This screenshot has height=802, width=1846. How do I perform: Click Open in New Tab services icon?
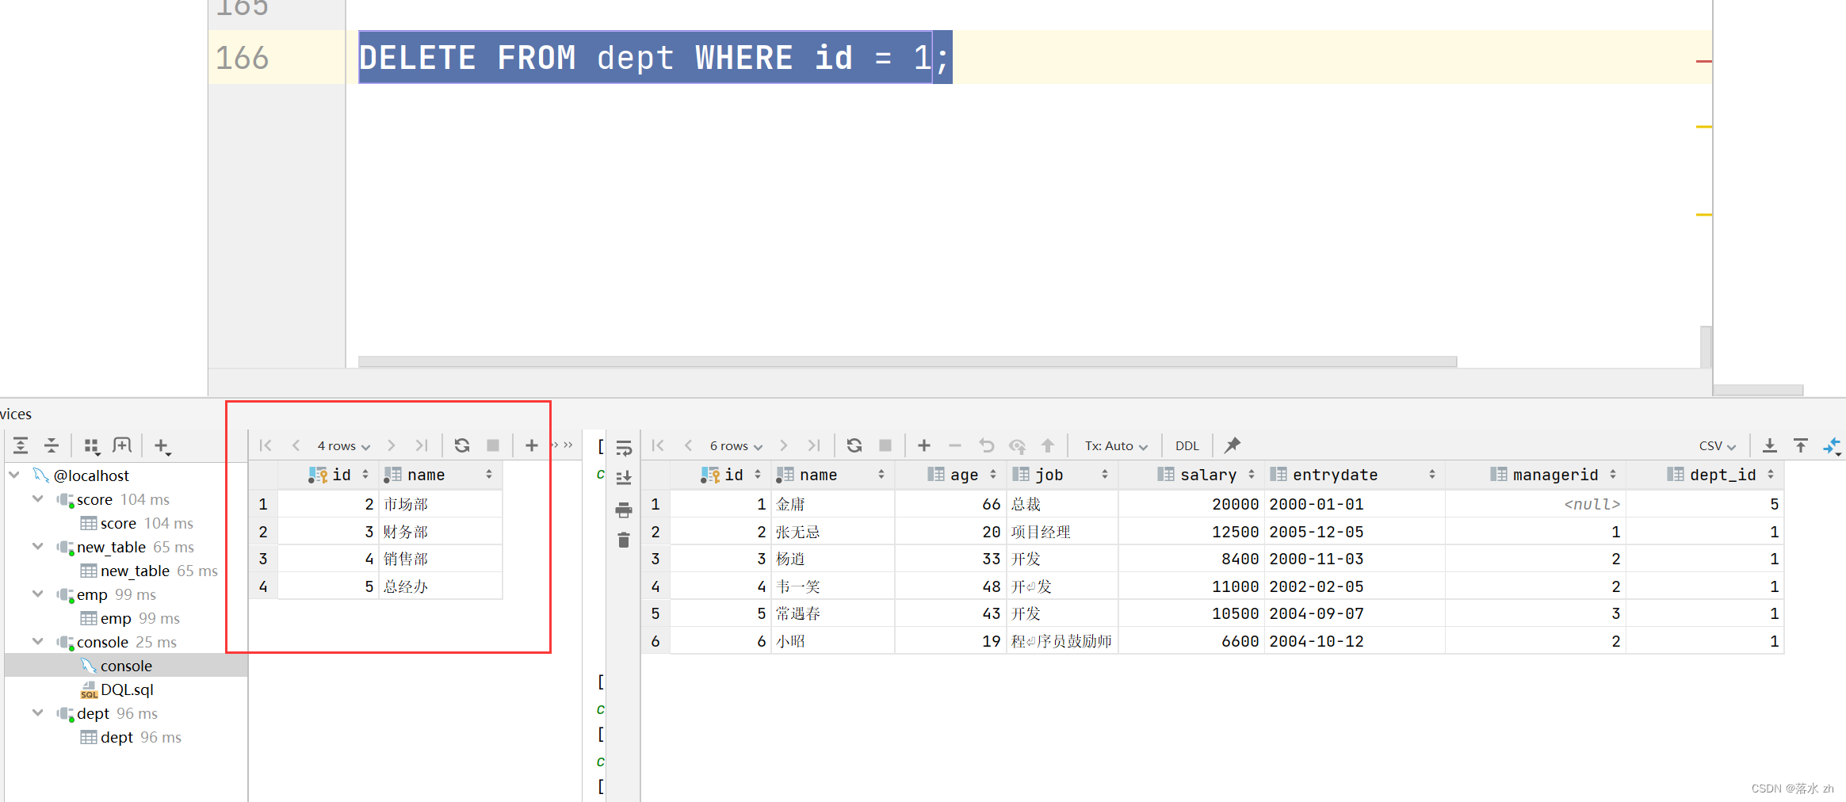[x=122, y=445]
